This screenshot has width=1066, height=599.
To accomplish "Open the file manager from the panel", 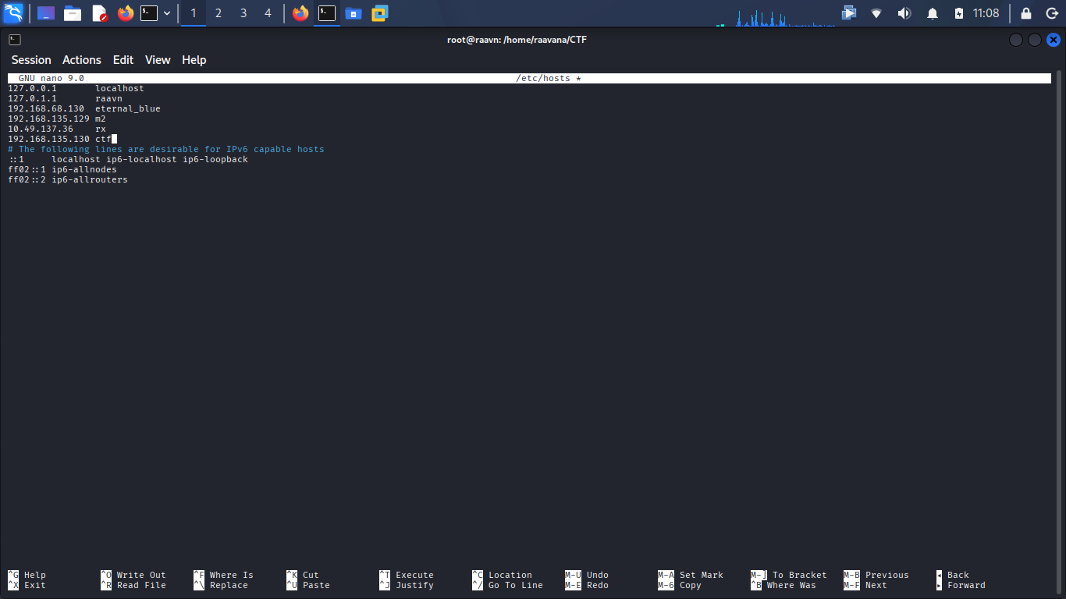I will [73, 13].
